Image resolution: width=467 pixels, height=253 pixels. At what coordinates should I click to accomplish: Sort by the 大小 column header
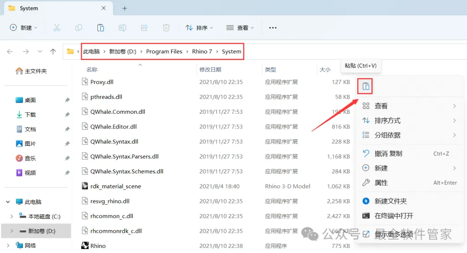325,69
